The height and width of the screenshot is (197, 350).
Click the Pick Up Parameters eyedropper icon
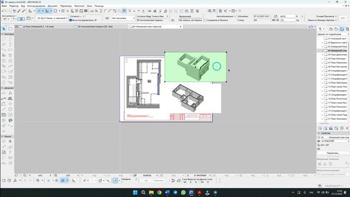[19, 11]
